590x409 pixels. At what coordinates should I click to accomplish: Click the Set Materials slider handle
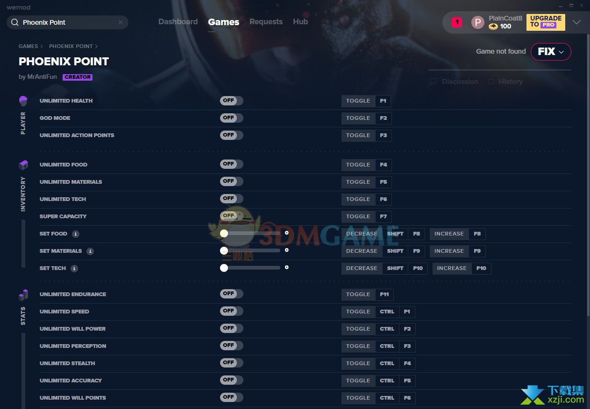point(224,251)
